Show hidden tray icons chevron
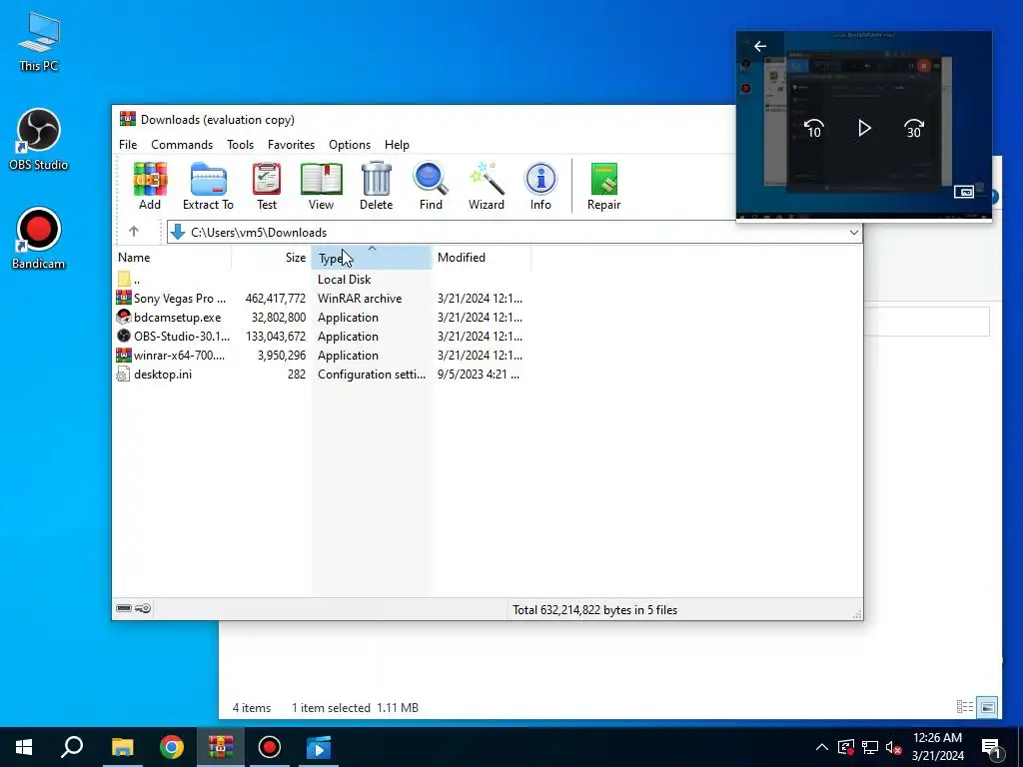 pyautogui.click(x=822, y=747)
